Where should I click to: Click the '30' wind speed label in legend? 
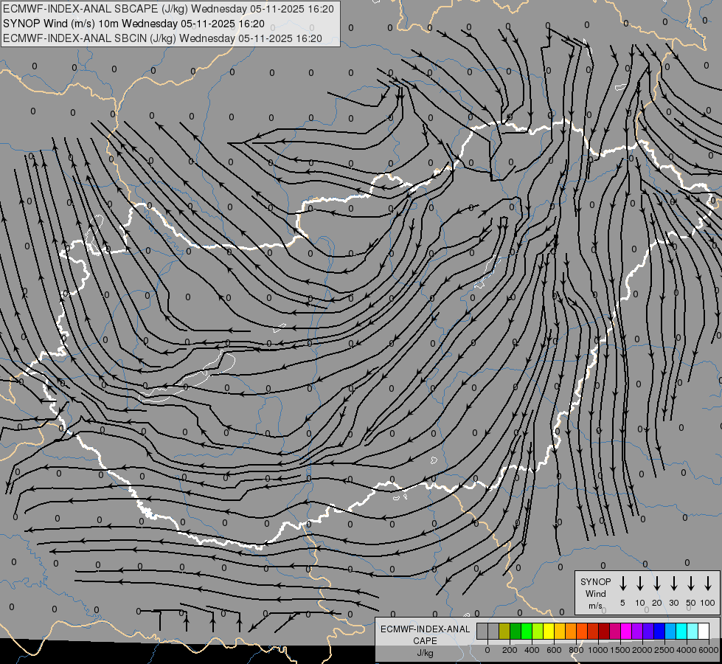(x=674, y=603)
